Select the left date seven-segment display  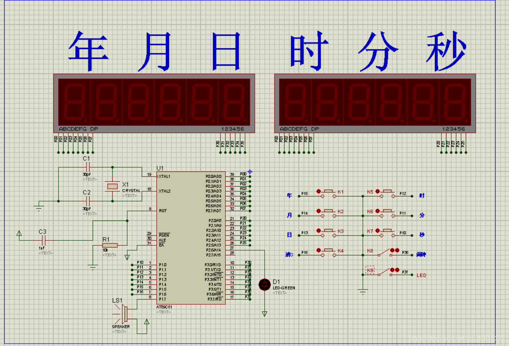[x=154, y=103]
